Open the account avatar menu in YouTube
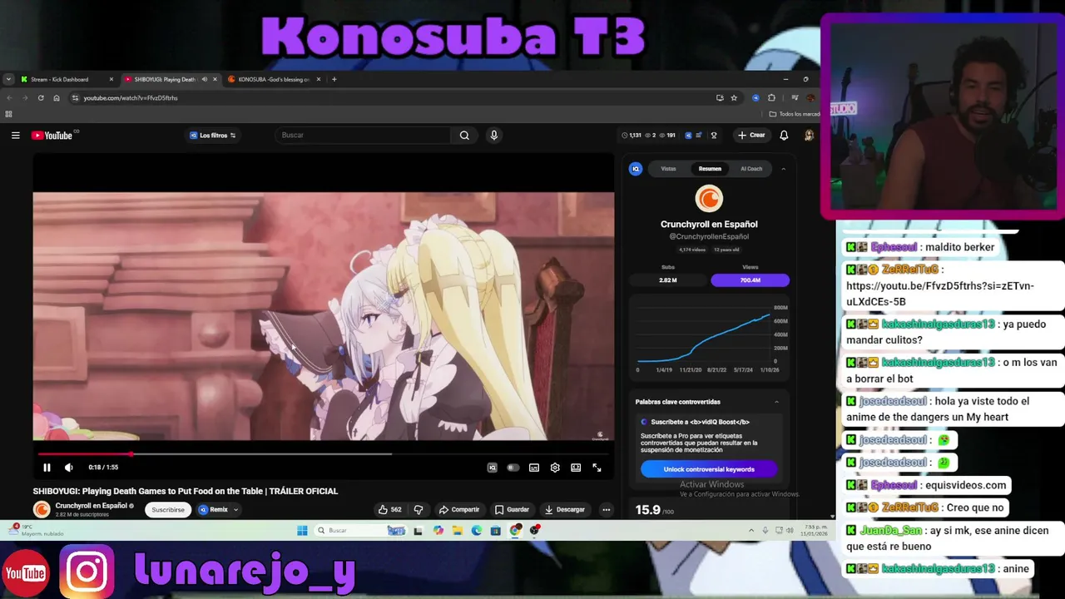Screen dimensions: 1065x599 (x=809, y=136)
